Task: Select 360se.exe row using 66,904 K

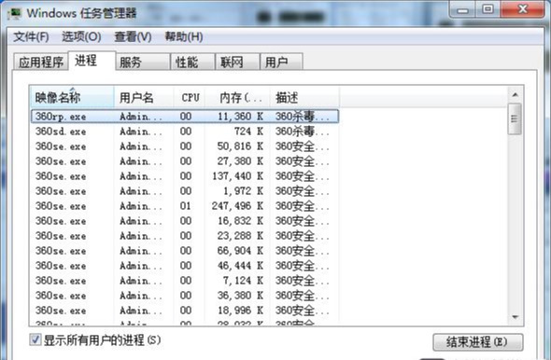Action: point(185,251)
